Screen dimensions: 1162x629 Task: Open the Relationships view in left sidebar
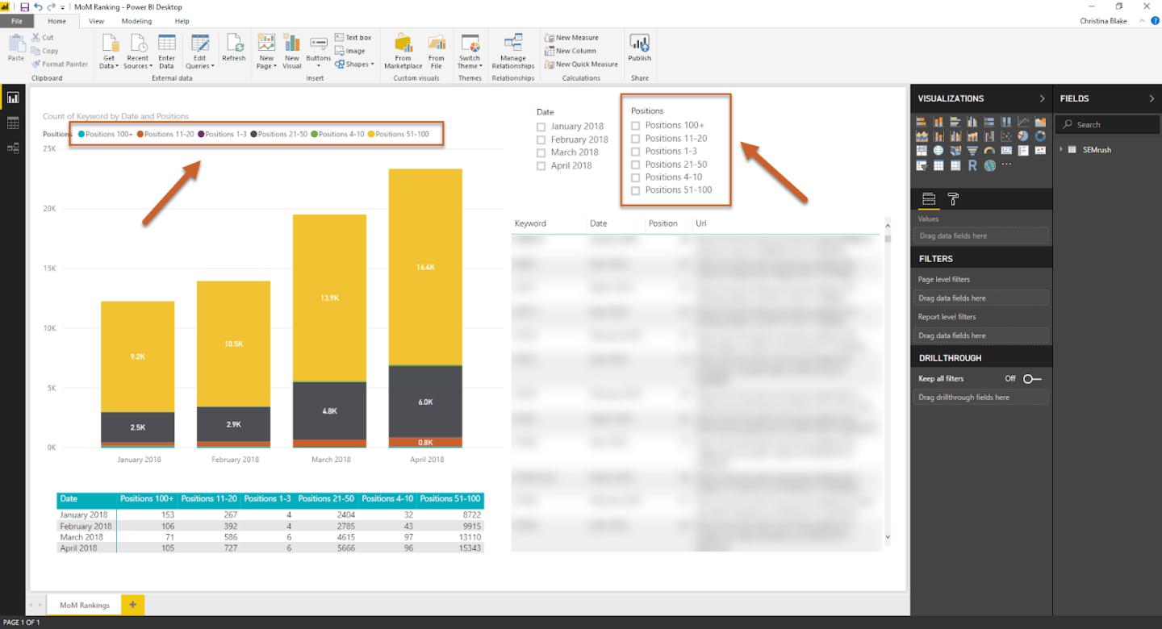click(13, 148)
